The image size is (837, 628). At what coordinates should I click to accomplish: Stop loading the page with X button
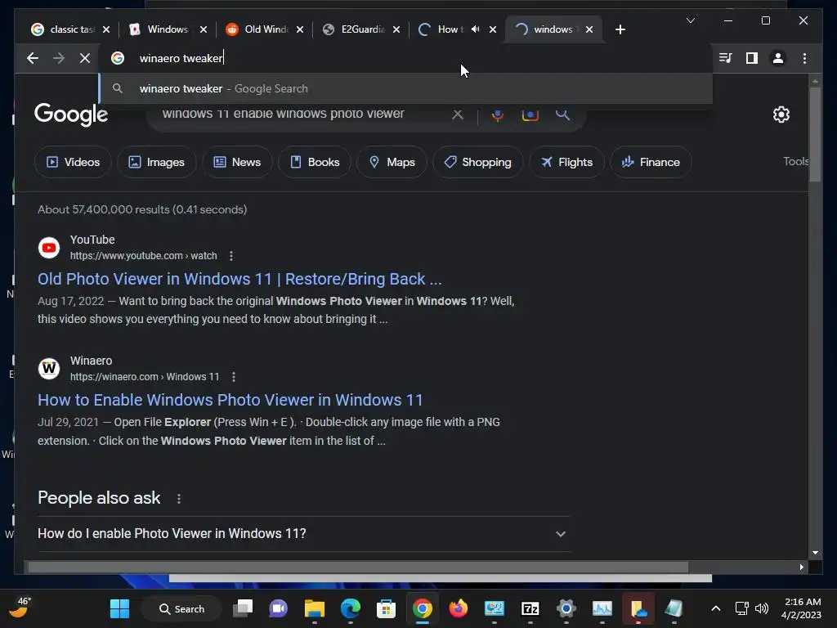tap(85, 58)
